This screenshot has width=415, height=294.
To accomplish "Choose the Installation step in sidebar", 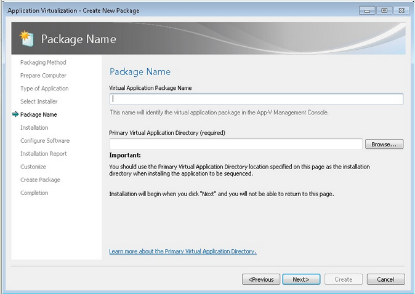I will coord(34,128).
